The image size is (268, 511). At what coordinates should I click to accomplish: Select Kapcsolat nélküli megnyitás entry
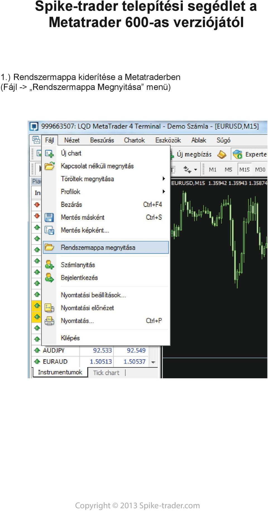106,166
